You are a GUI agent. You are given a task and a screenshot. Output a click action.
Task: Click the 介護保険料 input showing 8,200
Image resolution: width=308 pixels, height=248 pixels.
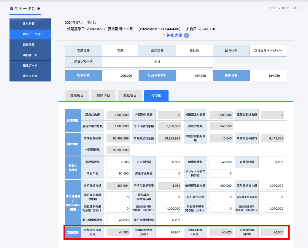[x=272, y=162]
